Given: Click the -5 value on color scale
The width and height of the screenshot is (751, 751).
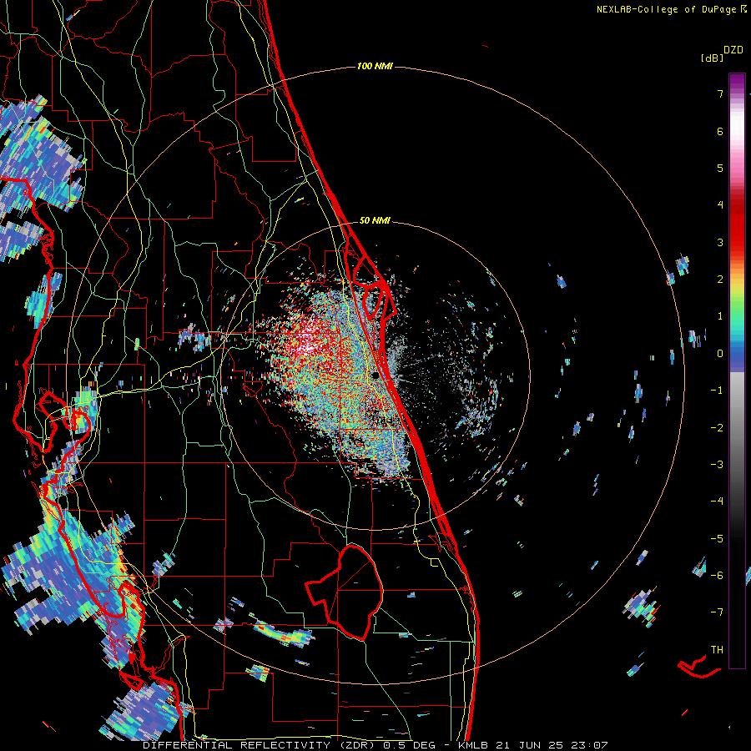Looking at the screenshot, I should [x=717, y=539].
